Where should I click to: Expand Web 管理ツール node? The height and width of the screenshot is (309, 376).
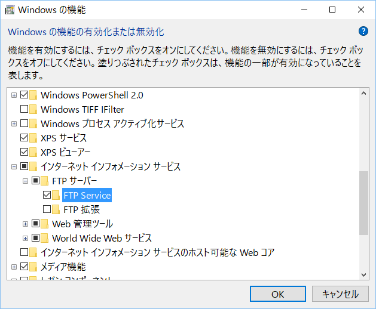(25, 224)
